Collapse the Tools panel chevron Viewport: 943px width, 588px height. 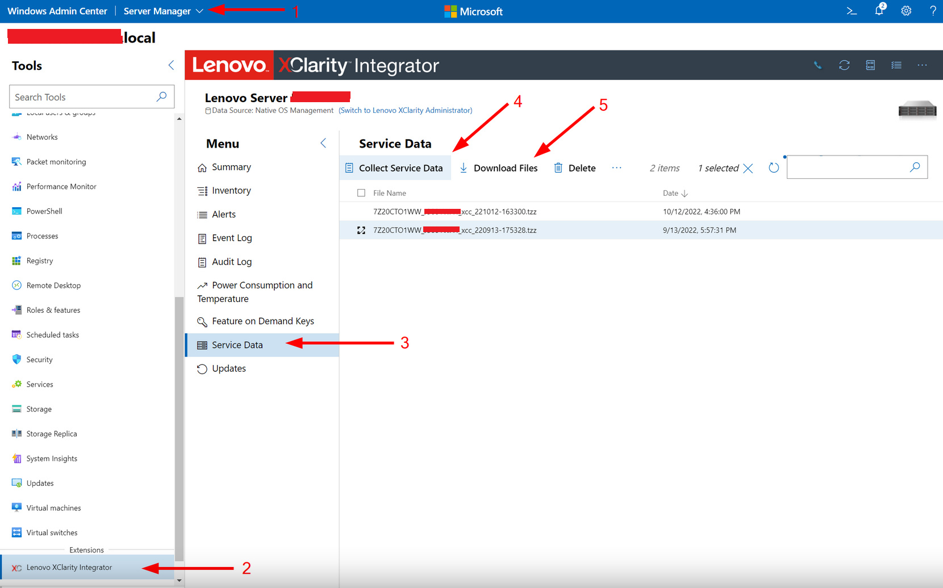click(x=171, y=65)
